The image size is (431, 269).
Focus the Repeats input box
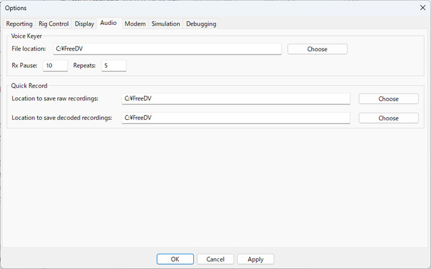114,66
